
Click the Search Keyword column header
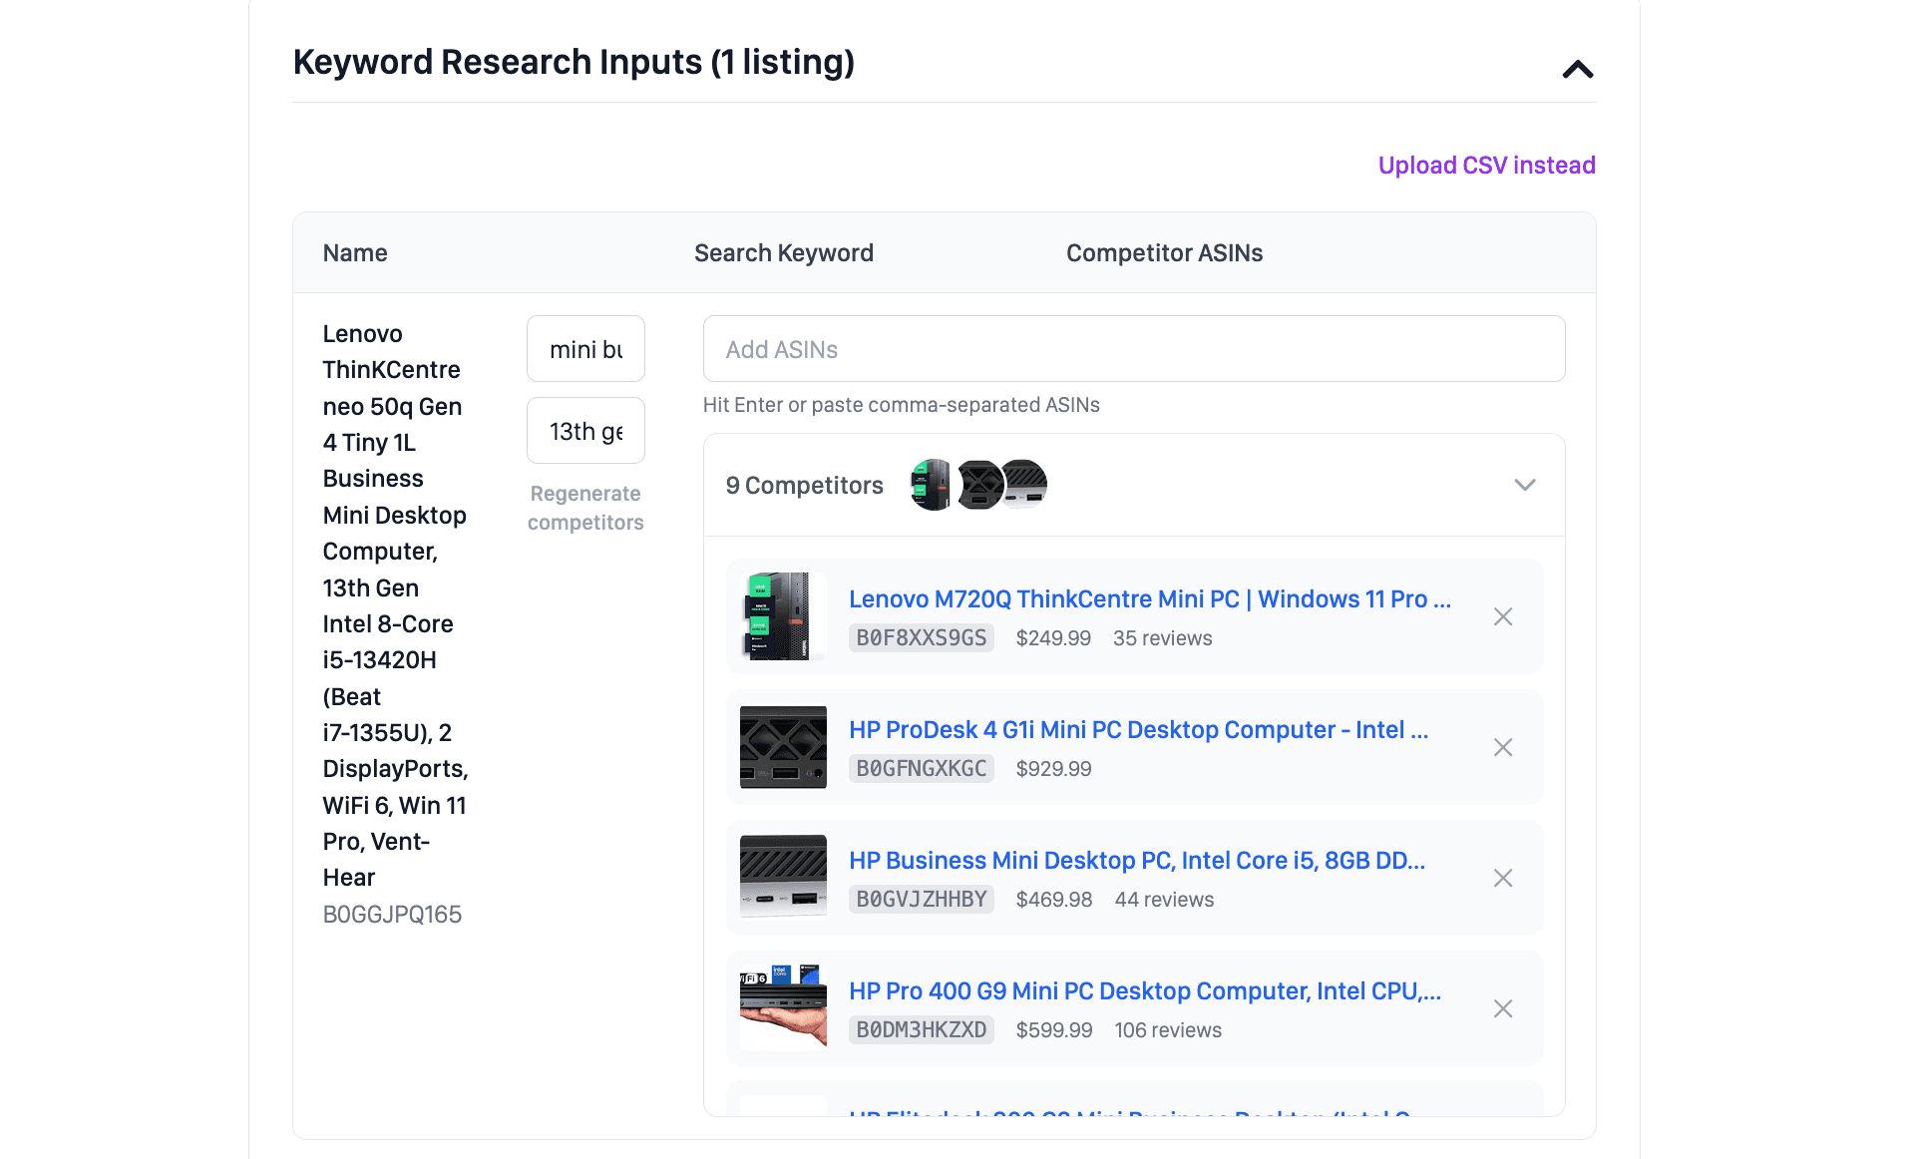point(784,253)
